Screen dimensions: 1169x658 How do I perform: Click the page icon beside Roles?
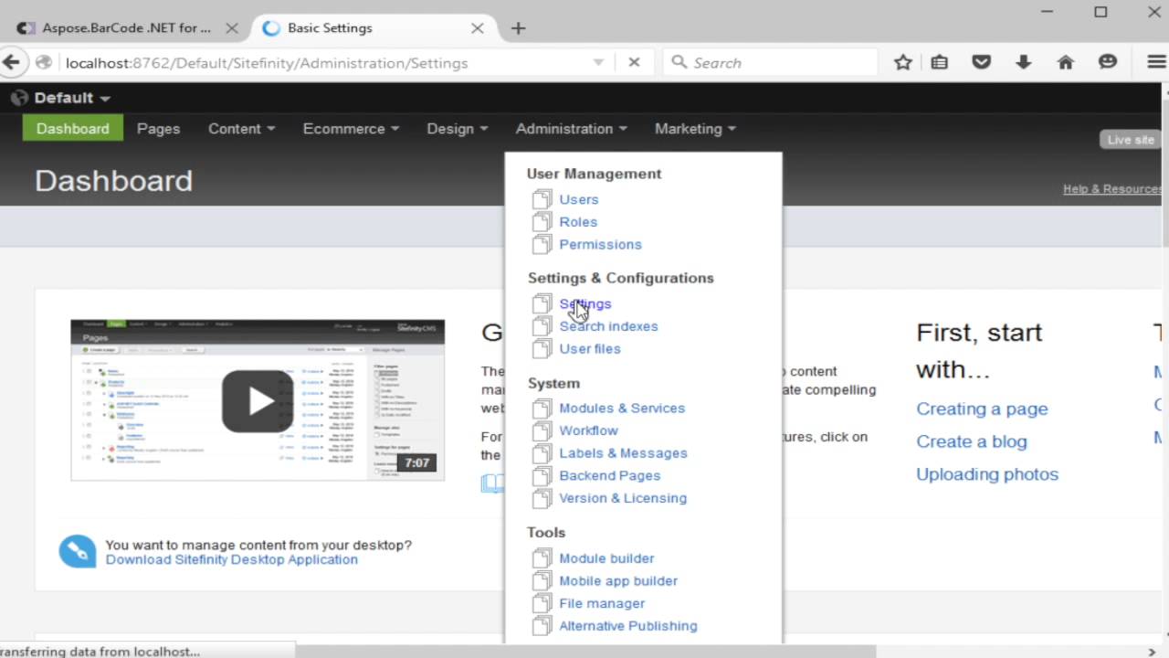point(542,221)
